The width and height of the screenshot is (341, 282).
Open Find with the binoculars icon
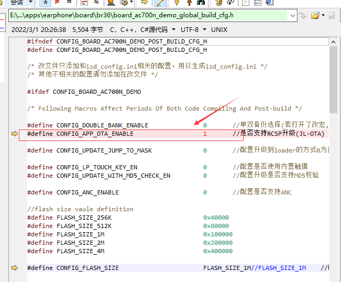pyautogui.click(x=201, y=3)
